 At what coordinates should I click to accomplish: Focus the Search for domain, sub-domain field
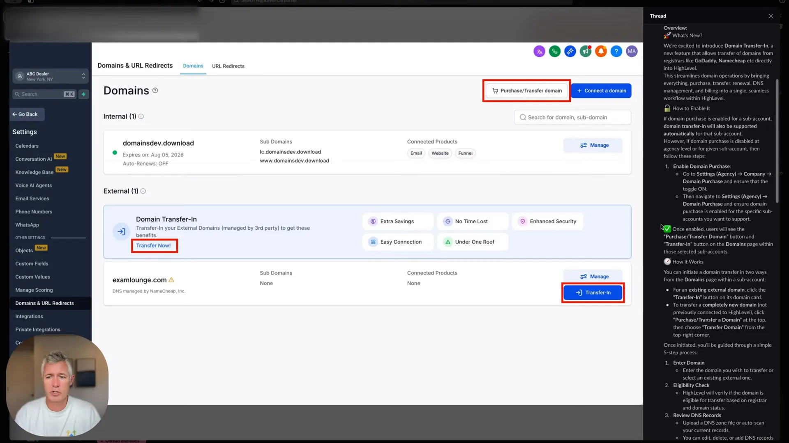(572, 117)
